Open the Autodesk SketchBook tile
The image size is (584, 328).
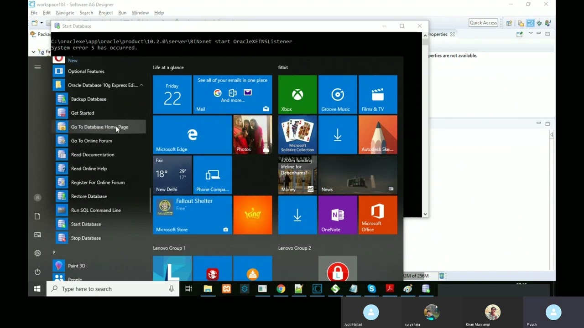pos(378,134)
